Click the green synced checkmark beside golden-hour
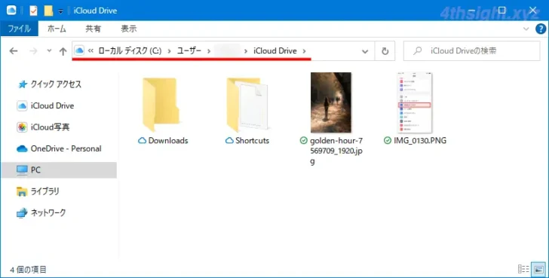 304,141
